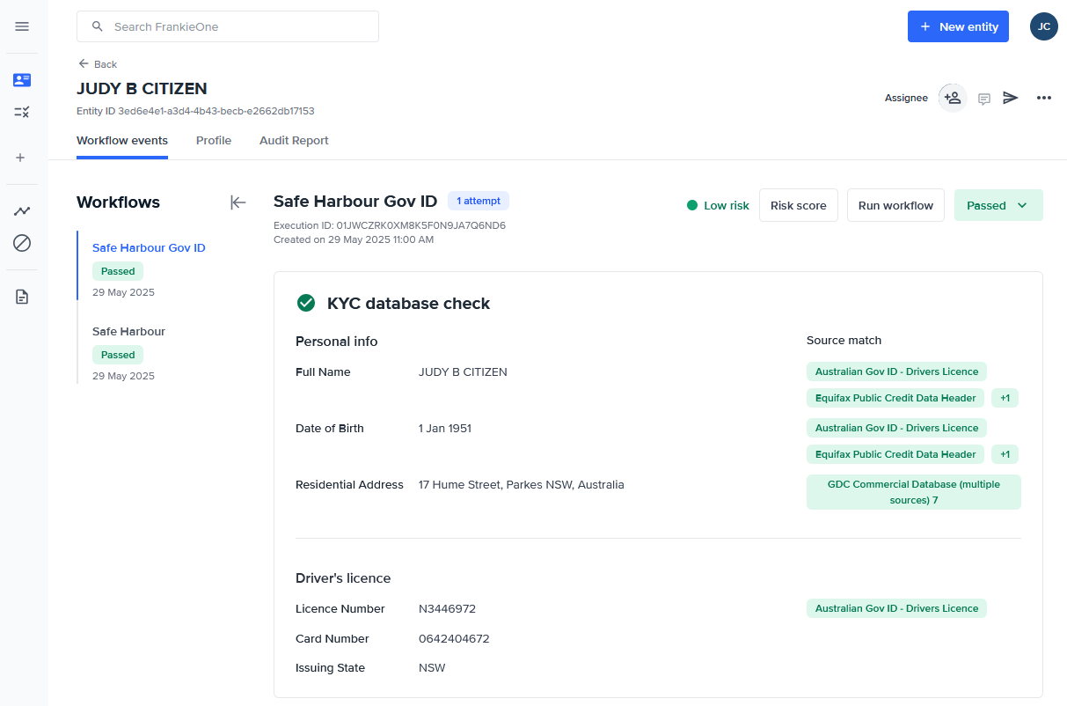Click the Search FrankieOne field
This screenshot has height=706, width=1067.
coord(228,26)
